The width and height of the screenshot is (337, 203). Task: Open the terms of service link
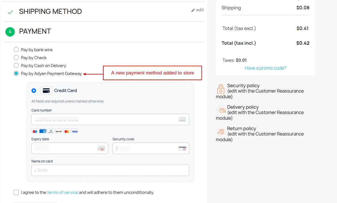point(62,192)
